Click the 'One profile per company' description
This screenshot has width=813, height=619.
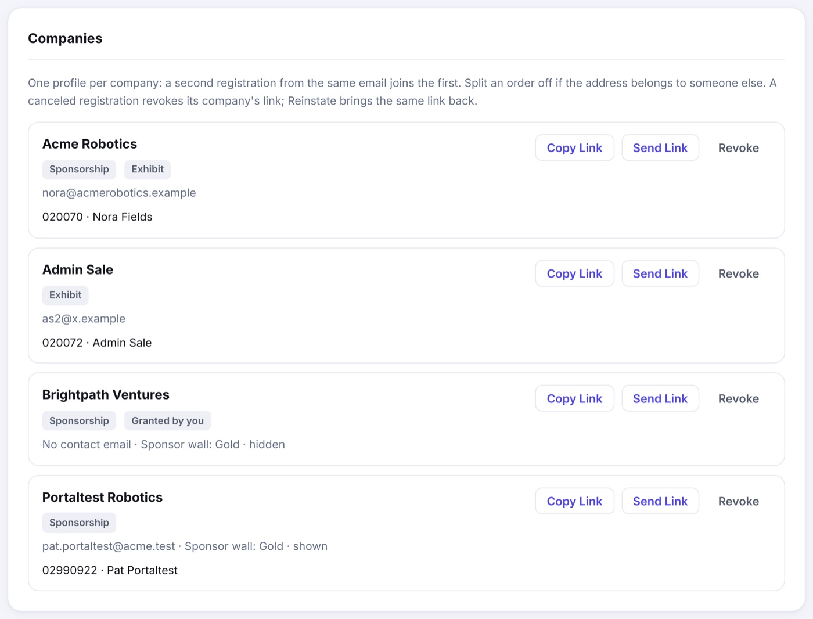point(402,92)
